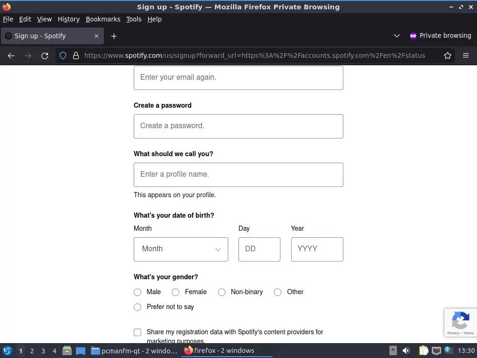Open the Month dropdown for birth date
The height and width of the screenshot is (358, 477).
(x=181, y=249)
